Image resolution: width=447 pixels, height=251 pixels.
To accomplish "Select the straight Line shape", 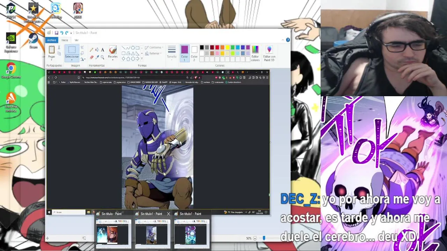I will 124,48.
